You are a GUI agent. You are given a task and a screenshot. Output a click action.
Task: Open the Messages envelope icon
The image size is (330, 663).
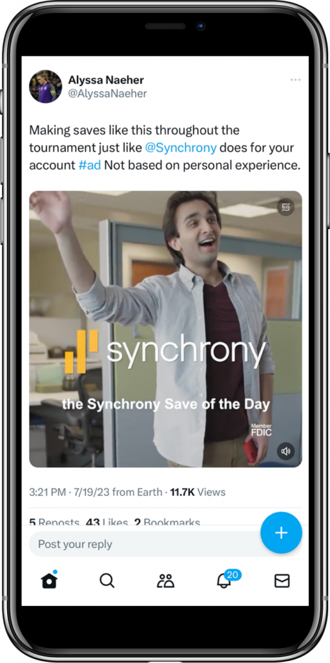click(282, 581)
